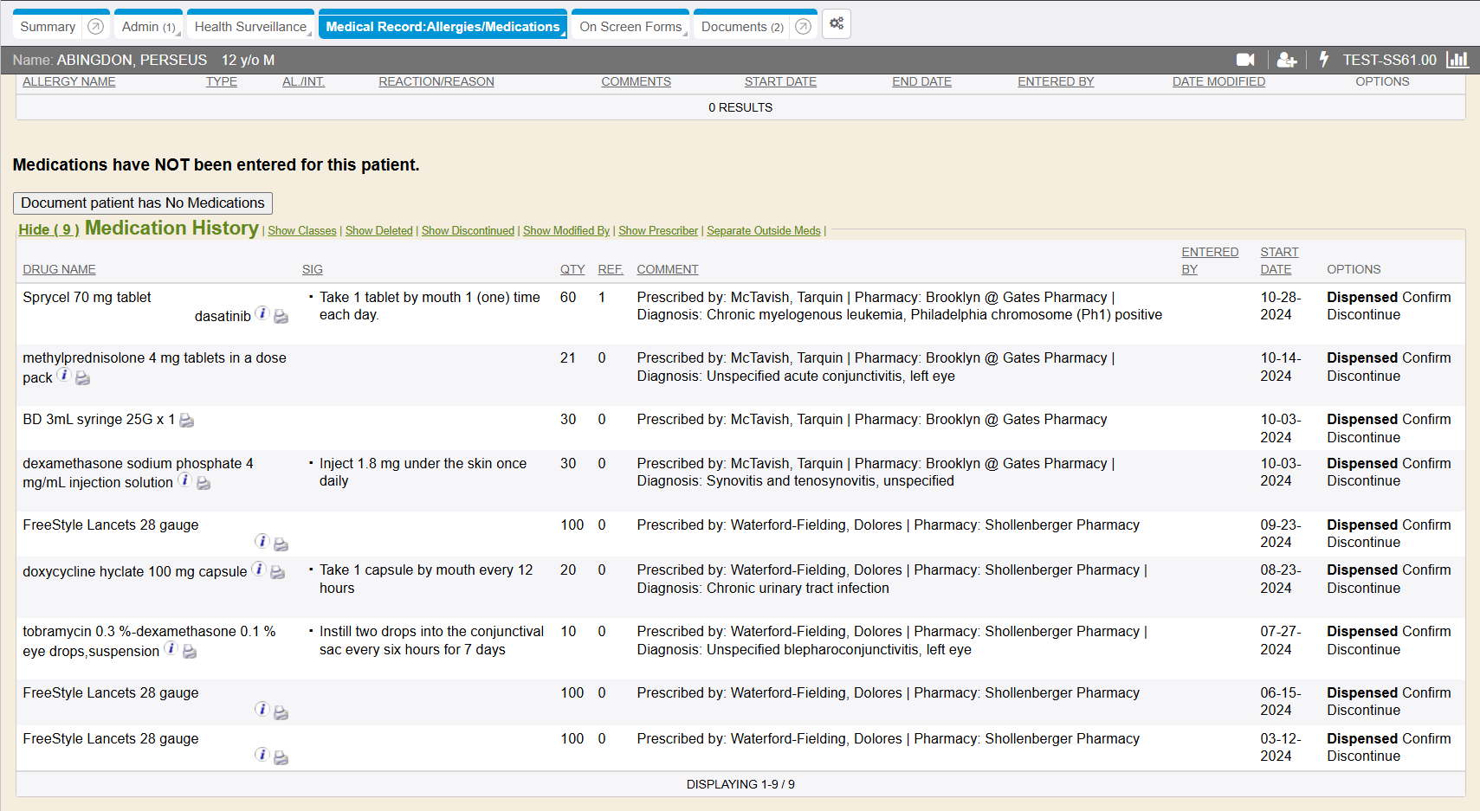Image resolution: width=1480 pixels, height=811 pixels.
Task: Click Document patient has No Medications button
Action: coord(143,203)
